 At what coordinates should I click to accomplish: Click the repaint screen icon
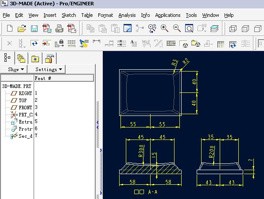[x=128, y=28]
